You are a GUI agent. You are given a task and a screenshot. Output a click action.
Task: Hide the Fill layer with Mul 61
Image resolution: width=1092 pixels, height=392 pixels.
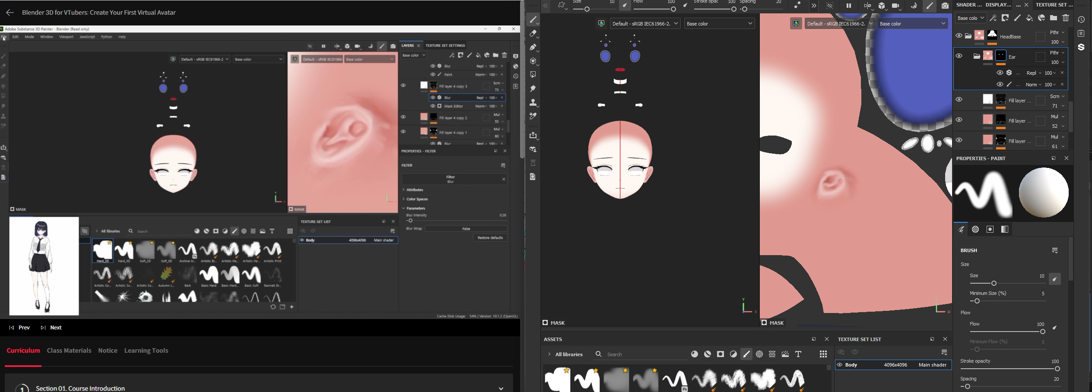tap(959, 140)
